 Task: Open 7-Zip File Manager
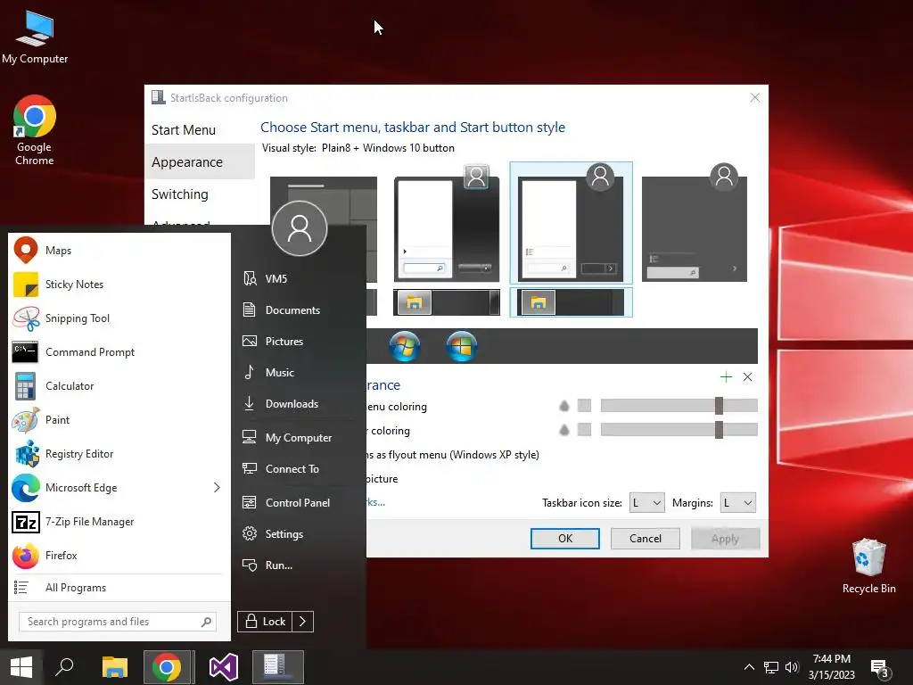coord(119,521)
